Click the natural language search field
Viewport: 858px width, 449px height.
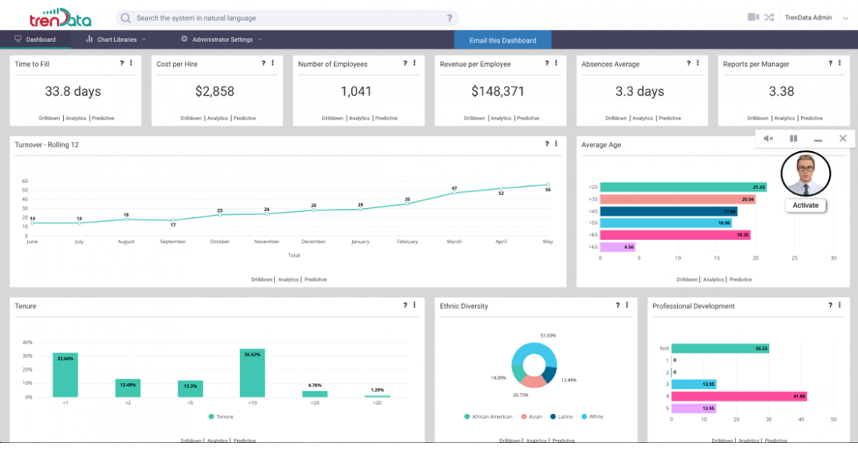(x=289, y=18)
